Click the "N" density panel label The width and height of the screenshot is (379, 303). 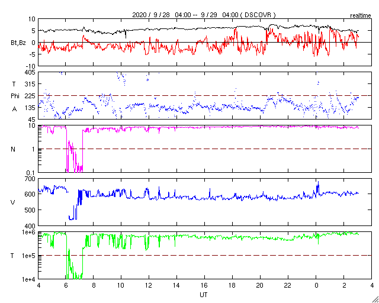click(x=13, y=149)
